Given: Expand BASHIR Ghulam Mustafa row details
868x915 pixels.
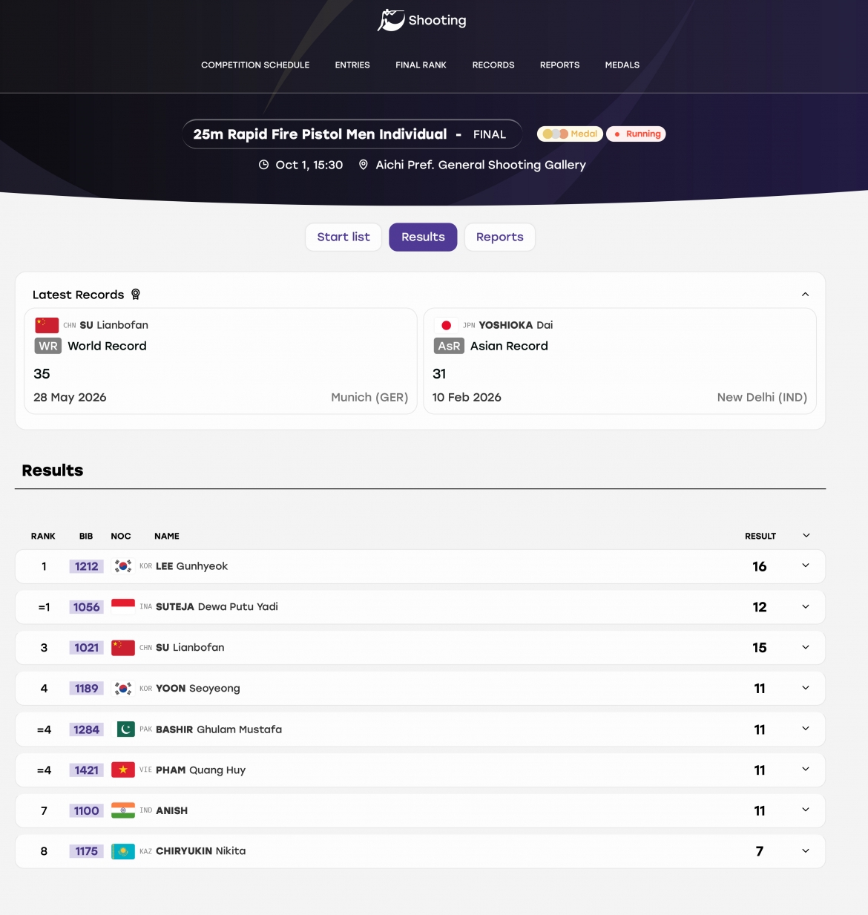Looking at the screenshot, I should point(806,729).
